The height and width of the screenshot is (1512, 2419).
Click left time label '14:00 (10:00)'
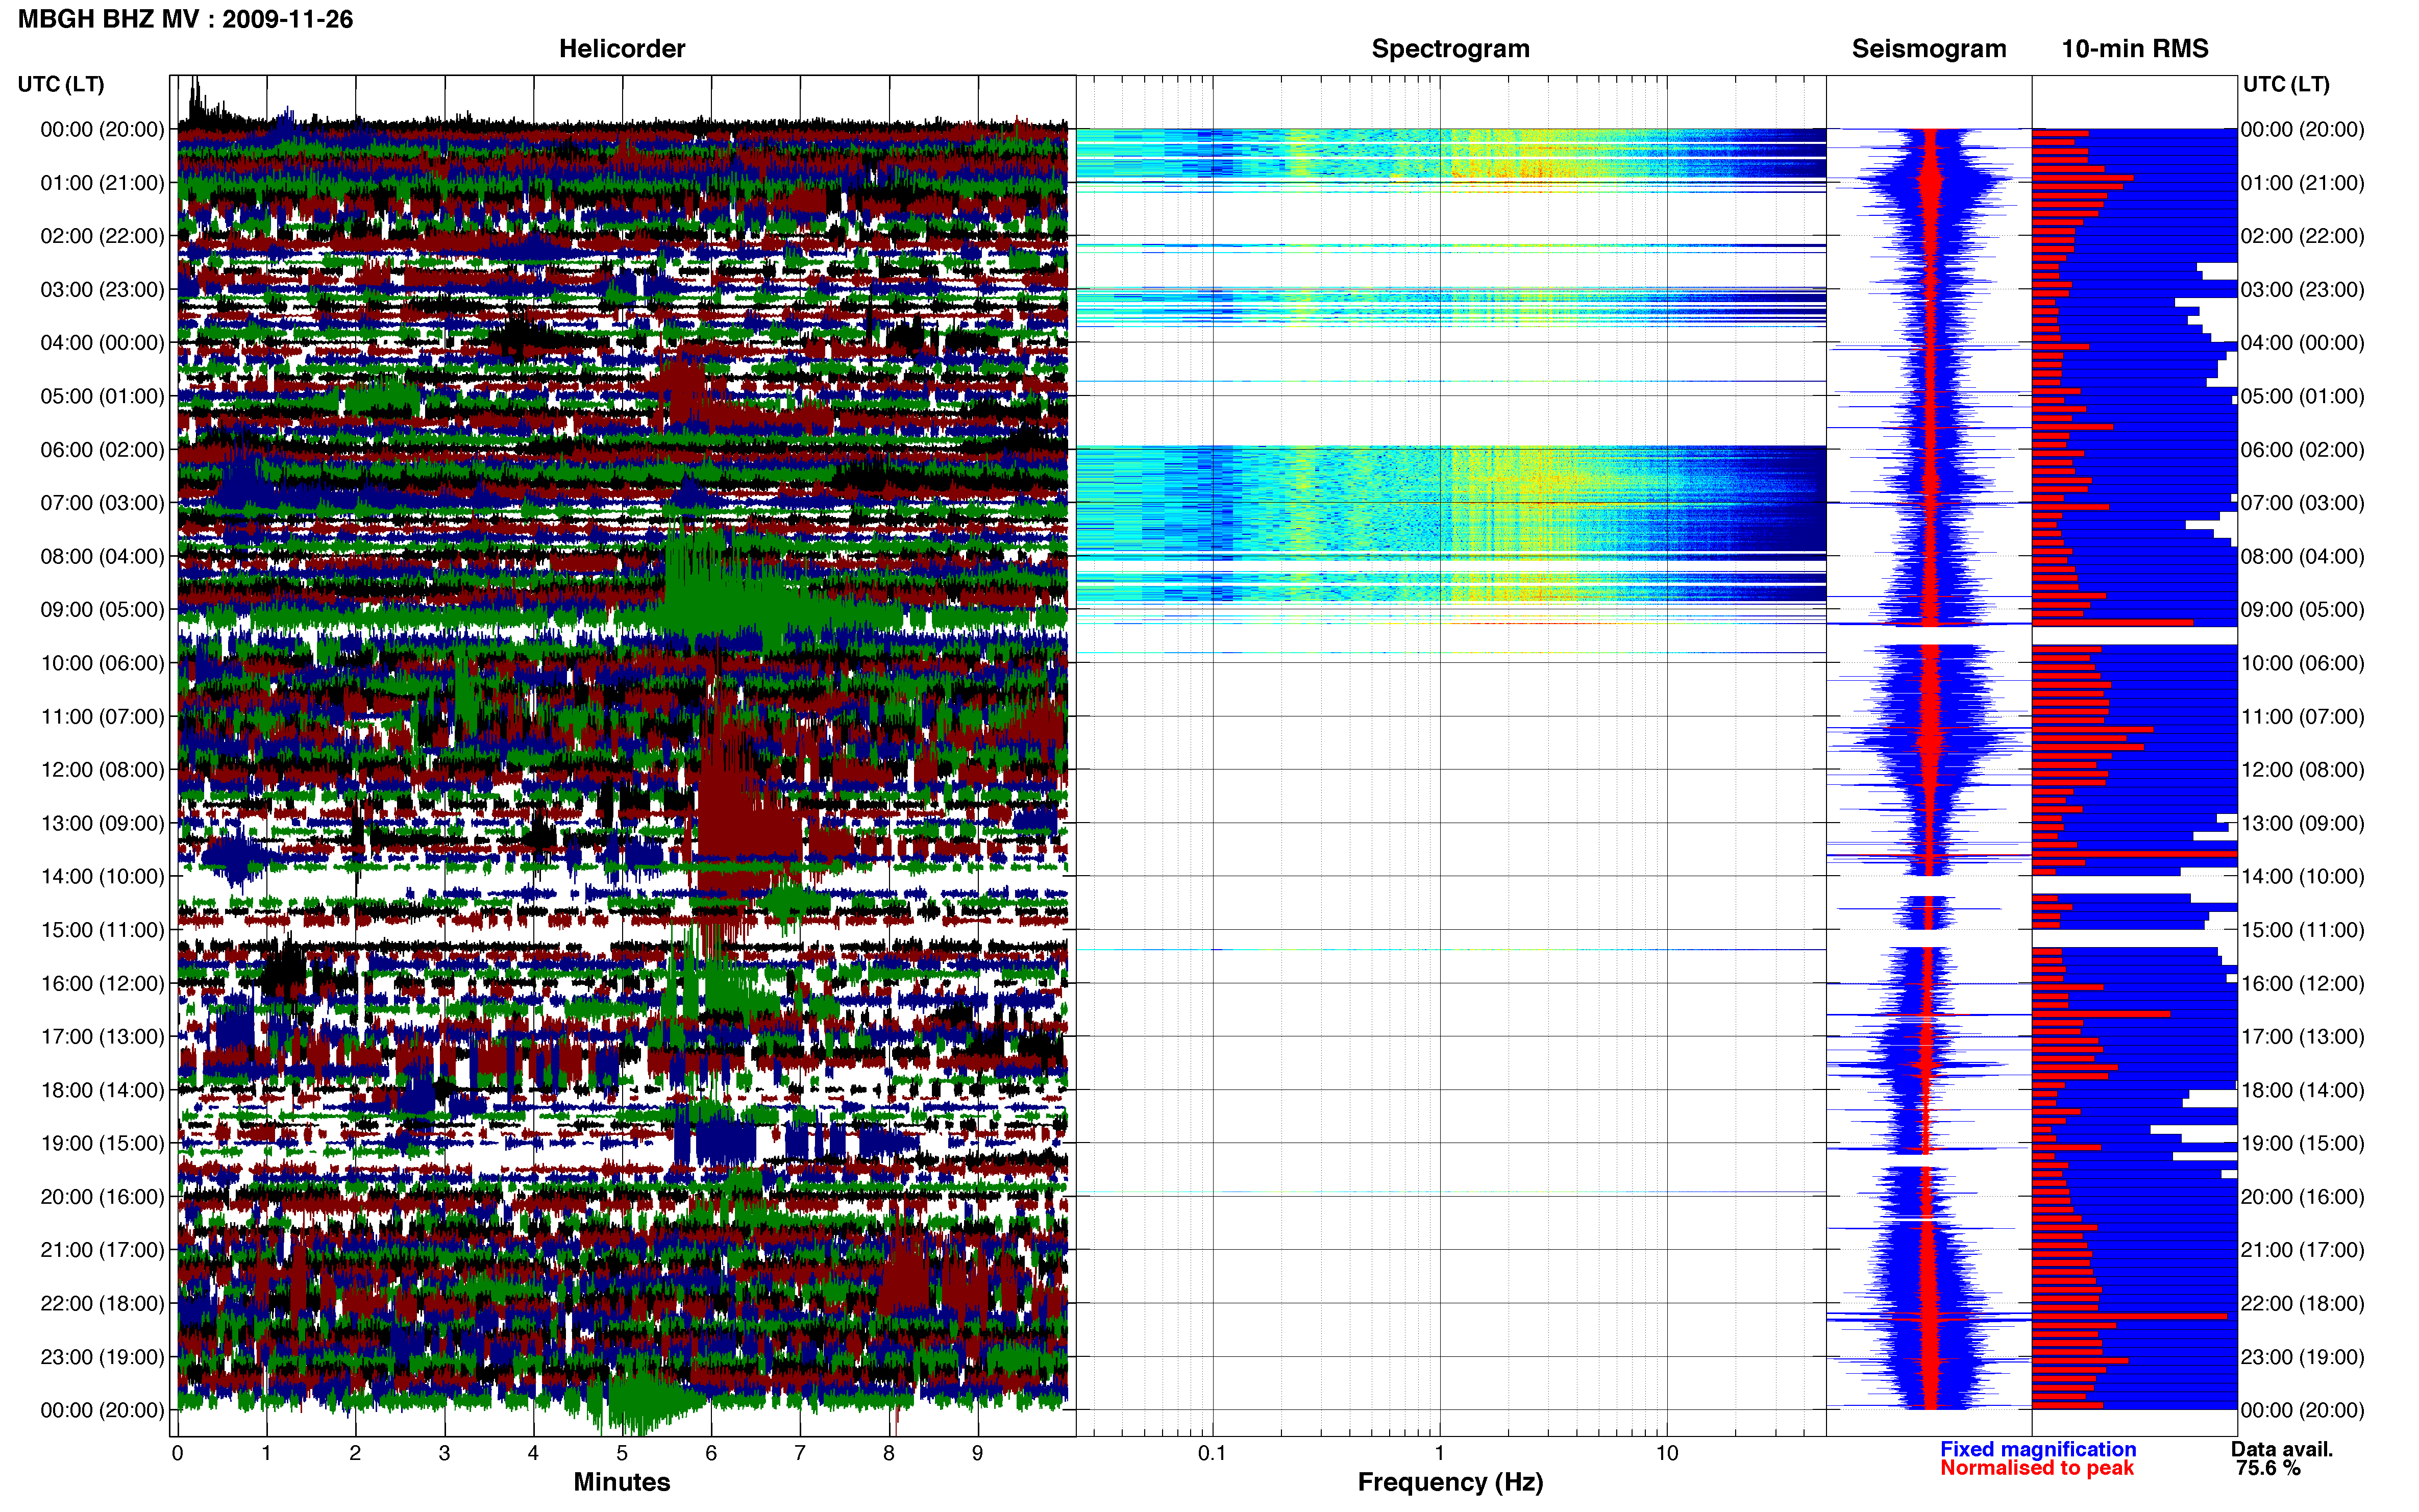(x=102, y=876)
